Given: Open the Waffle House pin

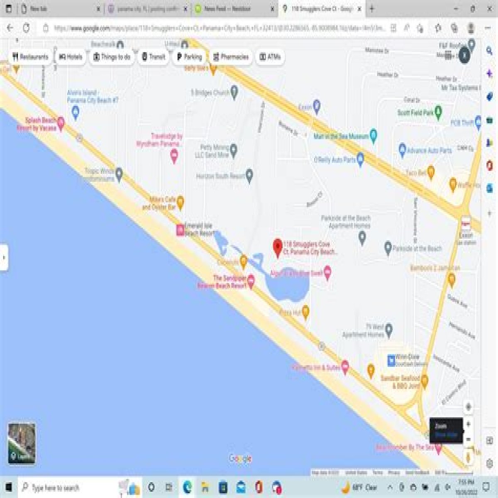Looking at the screenshot, I should click(453, 184).
